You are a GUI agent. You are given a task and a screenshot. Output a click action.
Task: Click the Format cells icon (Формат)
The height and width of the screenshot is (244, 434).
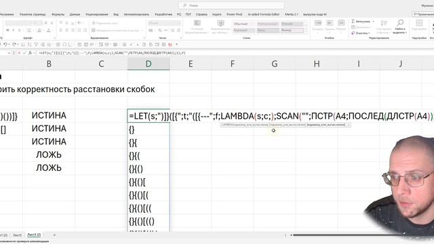point(341,23)
